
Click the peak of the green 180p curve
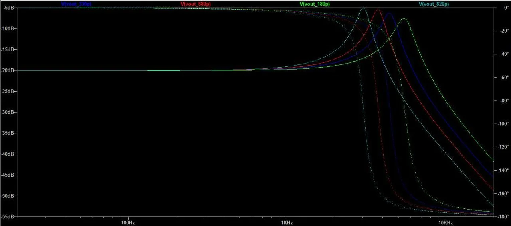coord(404,18)
